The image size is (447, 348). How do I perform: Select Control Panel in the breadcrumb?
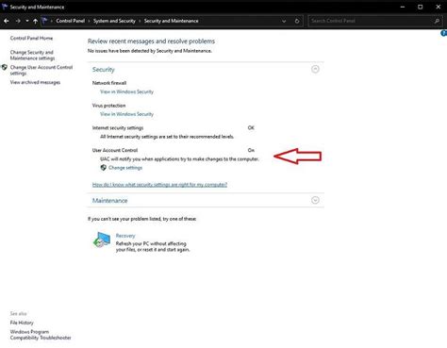click(x=71, y=21)
